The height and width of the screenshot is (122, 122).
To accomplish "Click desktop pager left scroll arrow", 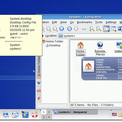I will point(40,110).
